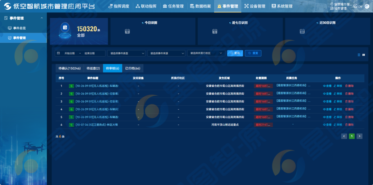Click the CN language globe icon
The height and width of the screenshot is (185, 373).
355,6
